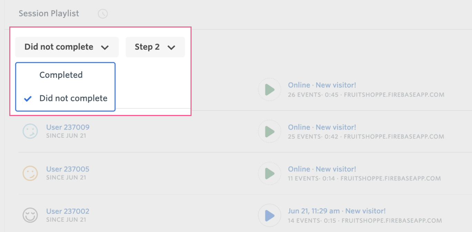Play the session with 26 events
The width and height of the screenshot is (472, 232).
tap(269, 89)
